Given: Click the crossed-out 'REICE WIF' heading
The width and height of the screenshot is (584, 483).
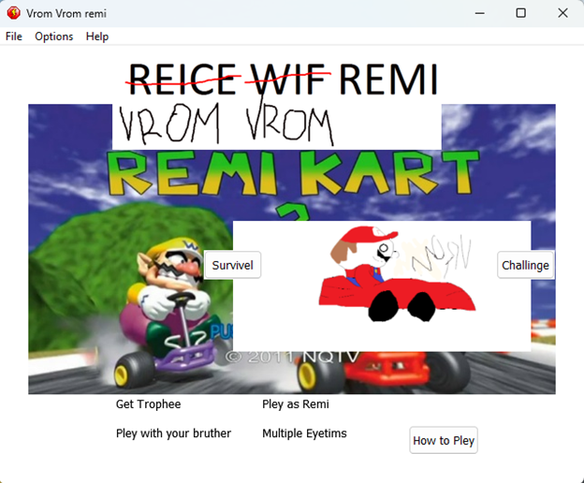Looking at the screenshot, I should coord(228,80).
